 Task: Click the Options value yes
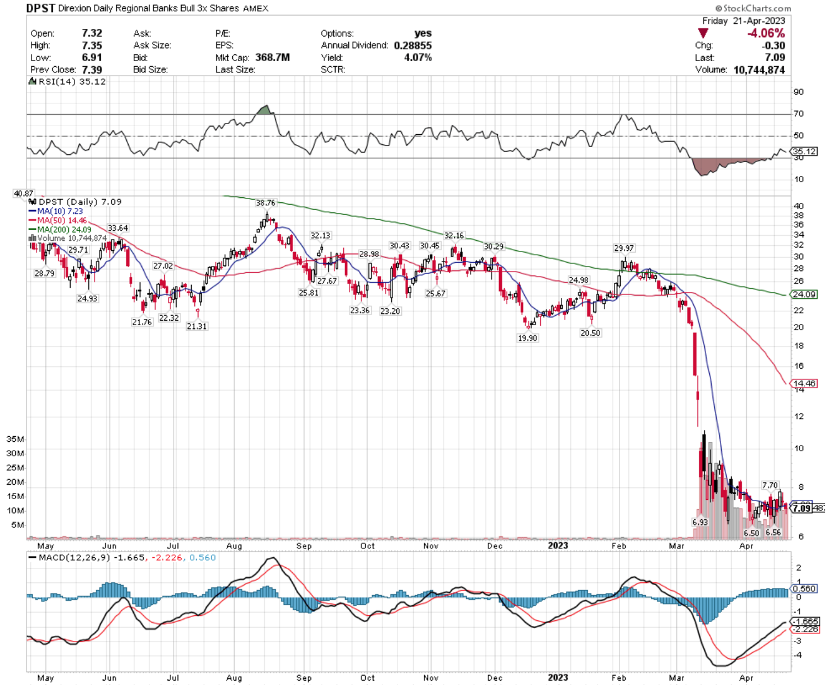click(x=423, y=33)
